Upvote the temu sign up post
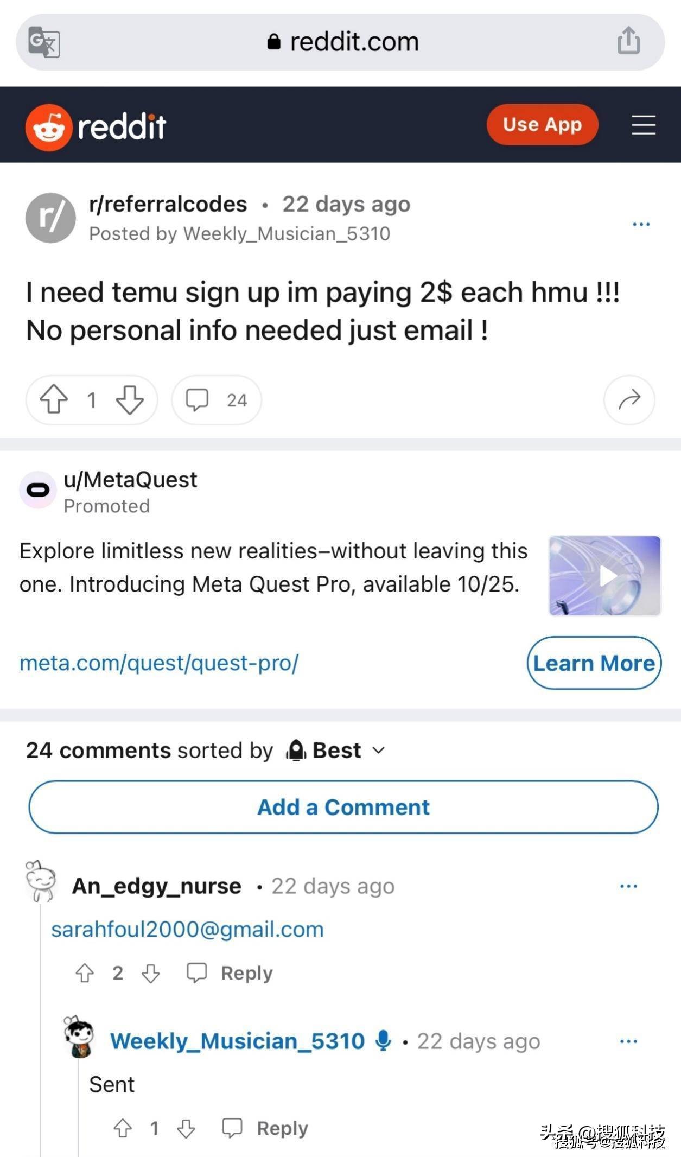 tap(54, 400)
